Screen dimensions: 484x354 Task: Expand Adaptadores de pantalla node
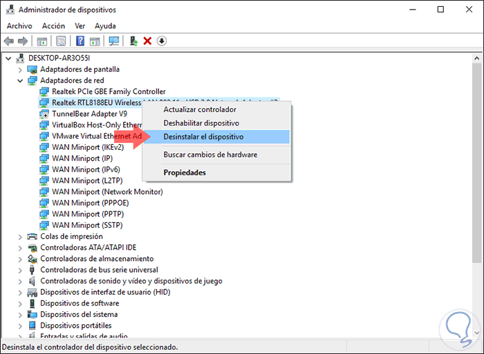click(x=20, y=70)
